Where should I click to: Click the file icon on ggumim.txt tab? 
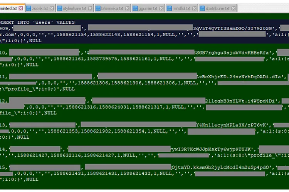coord(135,8)
